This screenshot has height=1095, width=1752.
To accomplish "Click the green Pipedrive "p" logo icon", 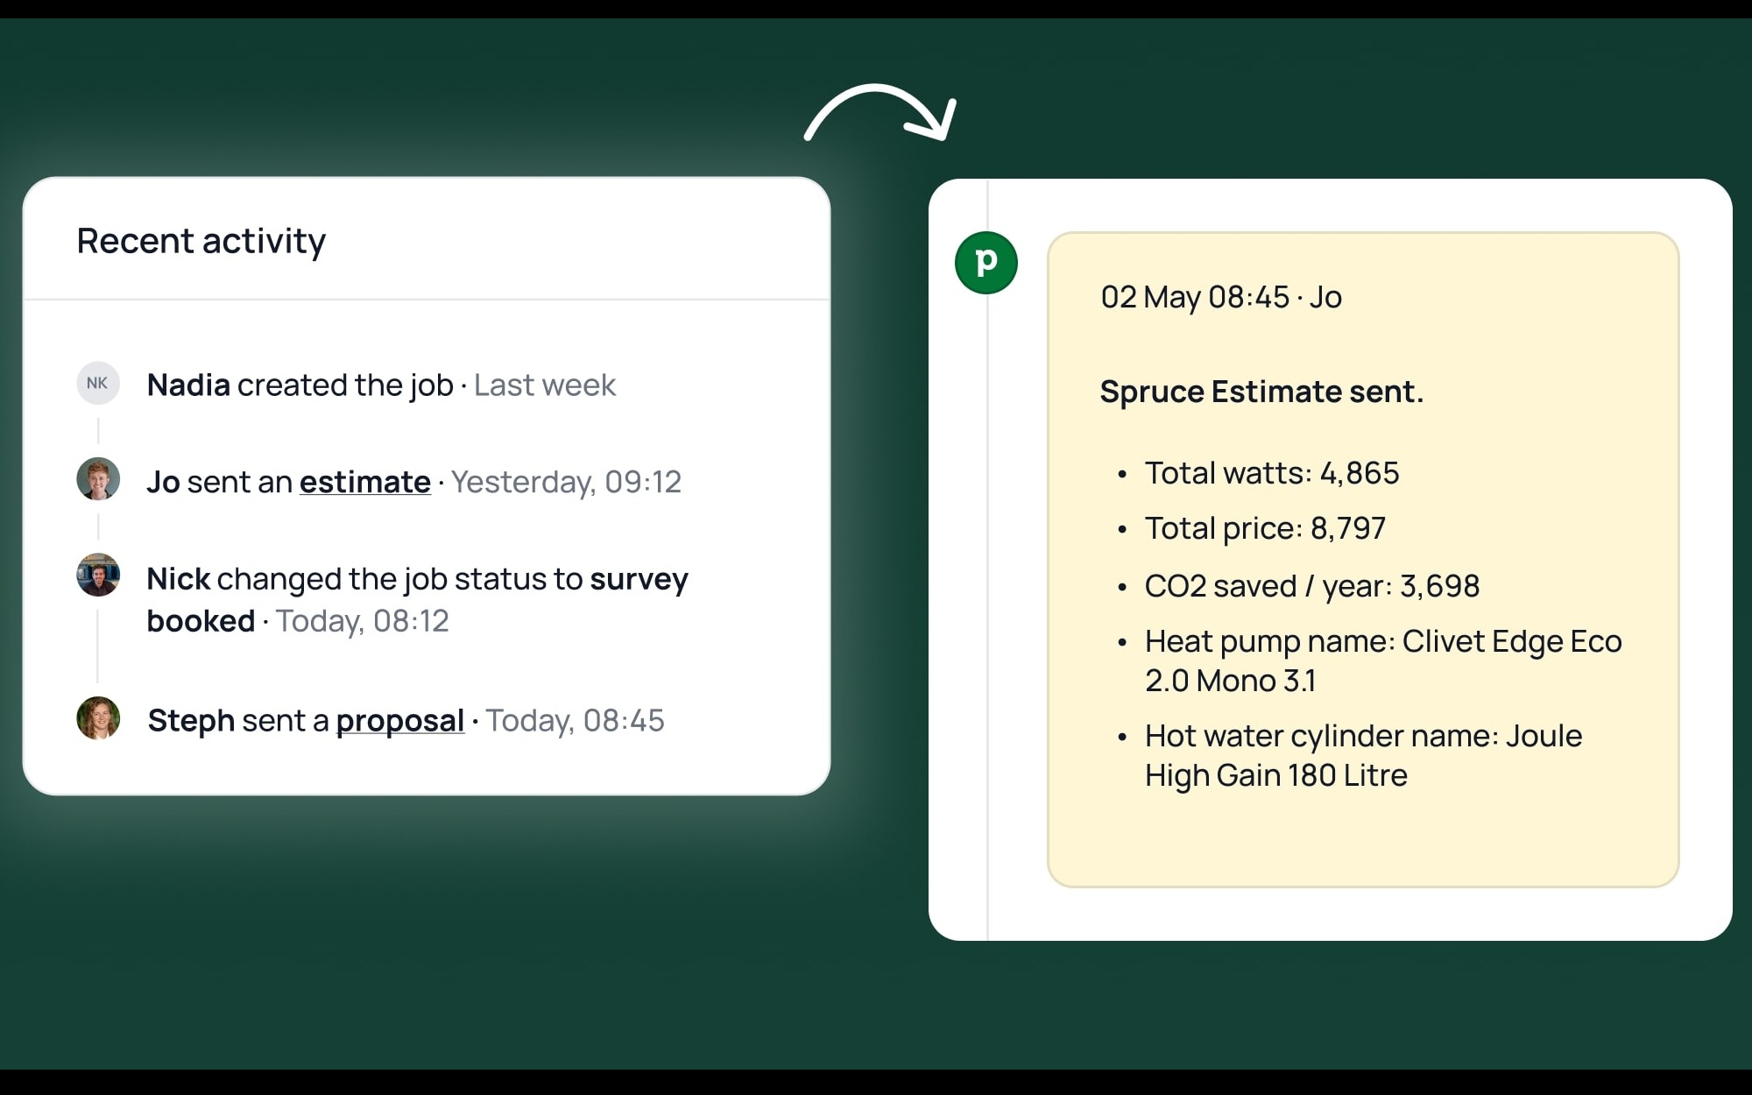I will click(x=986, y=263).
